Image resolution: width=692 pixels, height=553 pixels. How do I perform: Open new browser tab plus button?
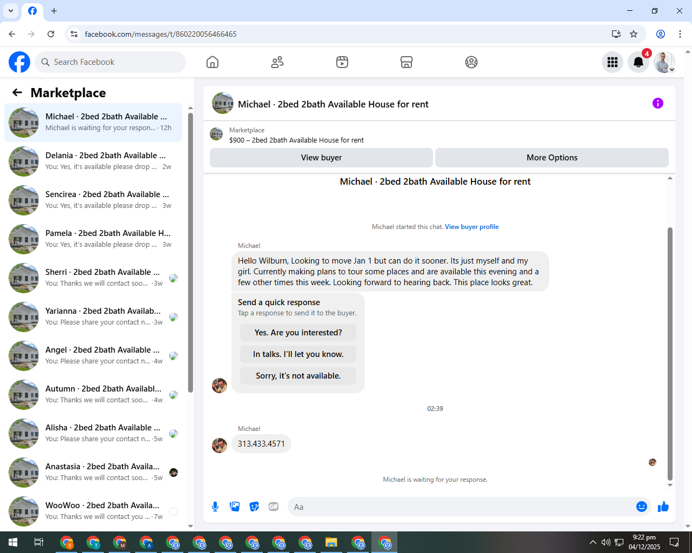click(x=54, y=11)
